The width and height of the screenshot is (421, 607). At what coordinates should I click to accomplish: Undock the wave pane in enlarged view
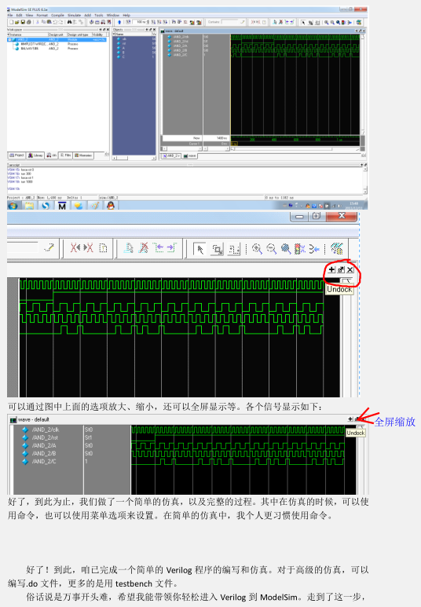pyautogui.click(x=341, y=269)
